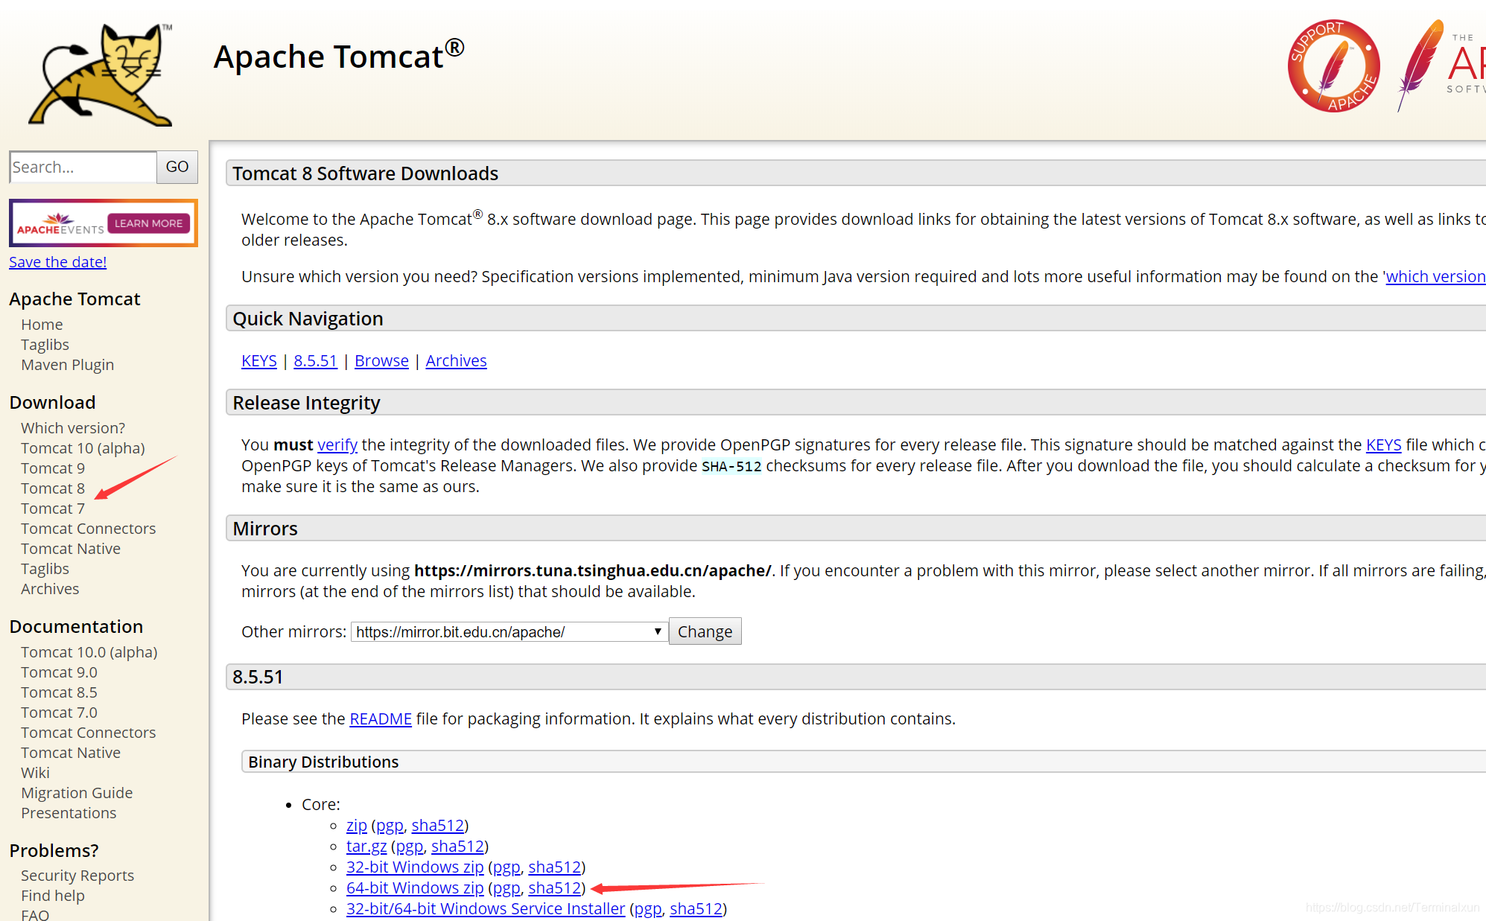
Task: Open the Archives quick navigation link
Action: [x=456, y=360]
